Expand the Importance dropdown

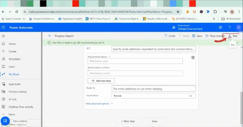[153, 96]
